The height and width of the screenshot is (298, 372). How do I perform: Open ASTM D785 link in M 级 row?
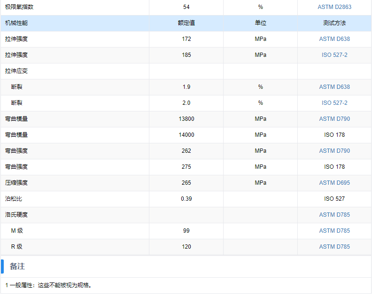click(x=334, y=231)
